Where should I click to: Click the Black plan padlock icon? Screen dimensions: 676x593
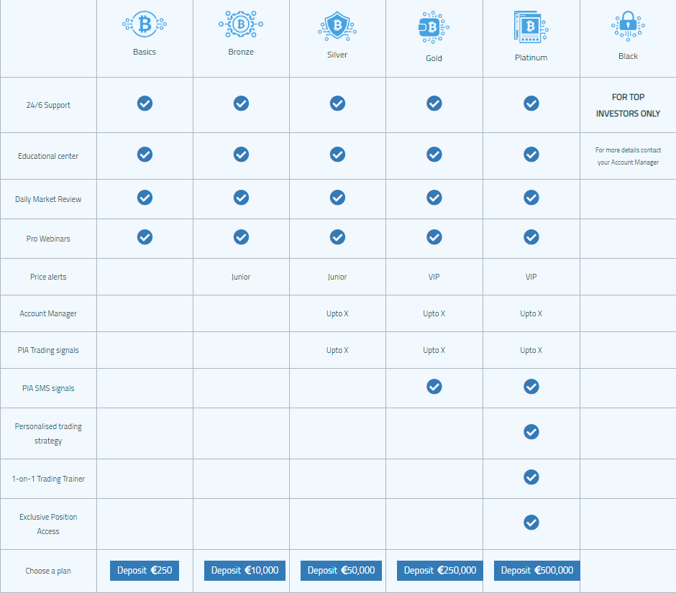[628, 27]
